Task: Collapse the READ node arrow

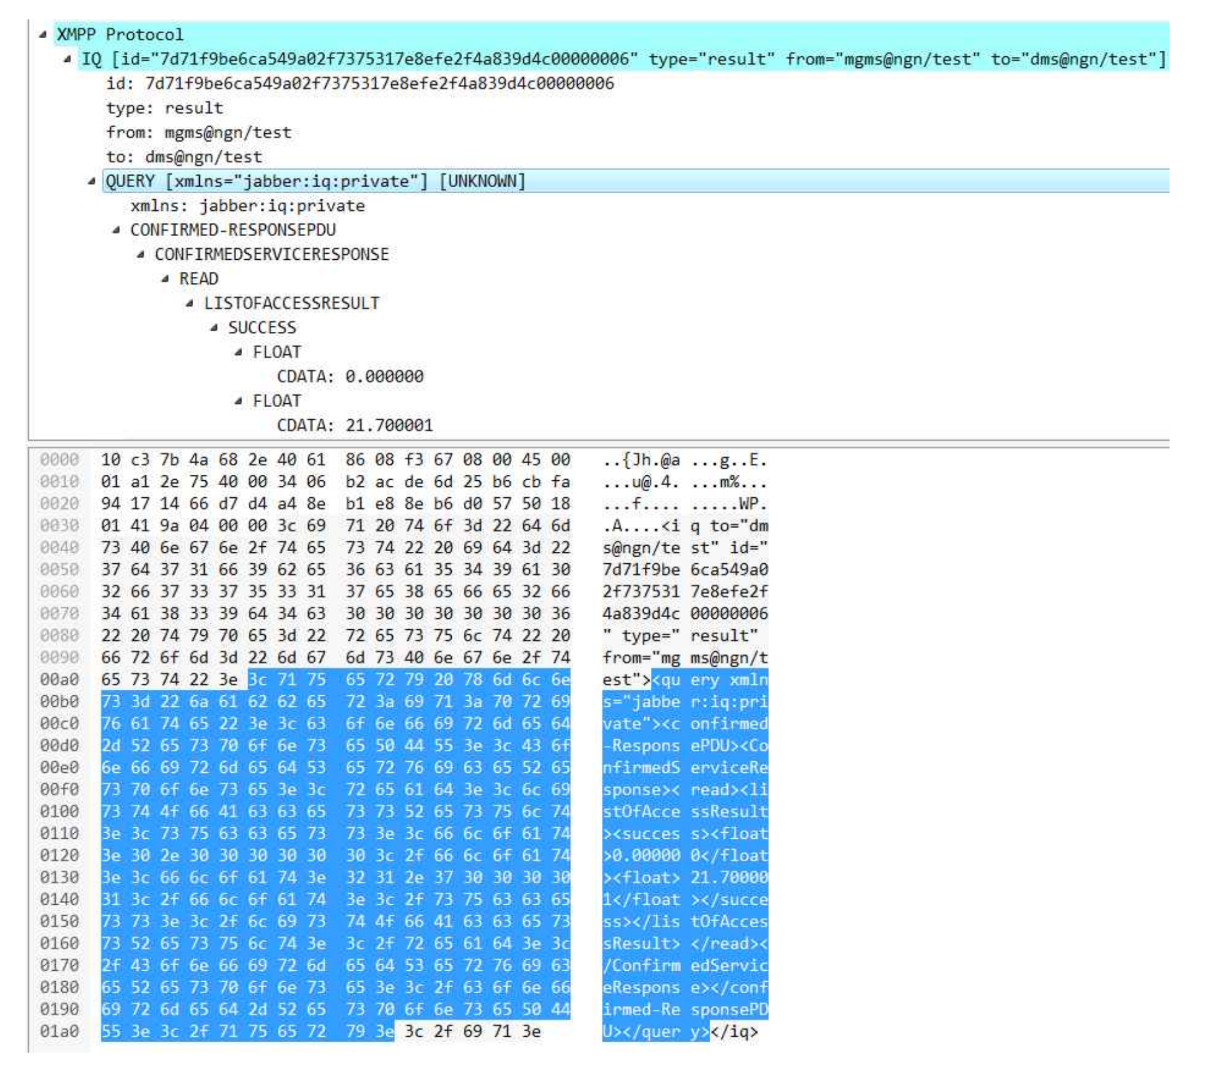Action: coord(165,279)
